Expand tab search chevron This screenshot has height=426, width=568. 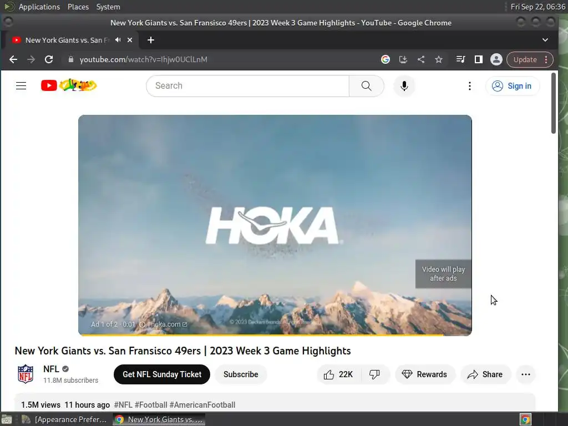(x=545, y=40)
